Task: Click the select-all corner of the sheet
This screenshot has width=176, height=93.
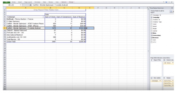Action: pos(5,8)
